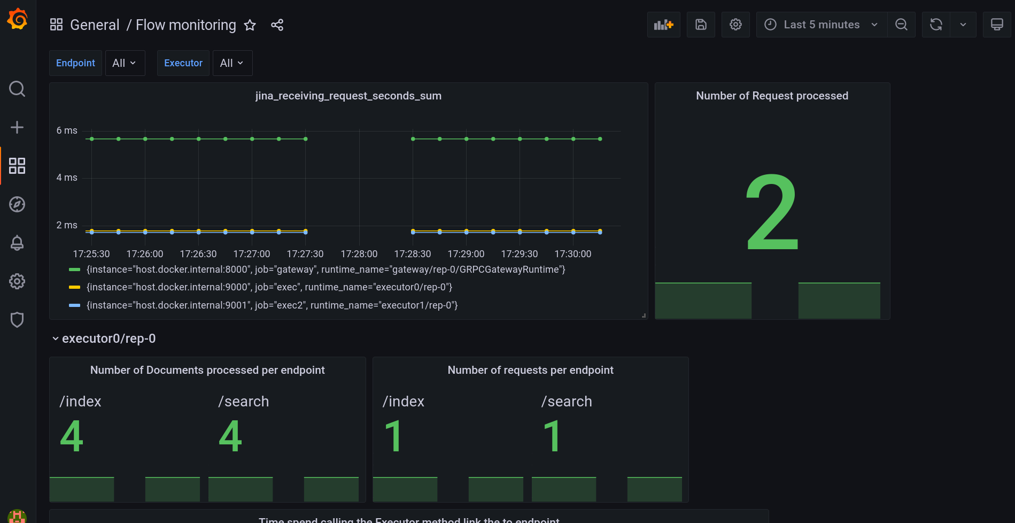Go to the General folder link
Image resolution: width=1015 pixels, height=523 pixels.
95,25
